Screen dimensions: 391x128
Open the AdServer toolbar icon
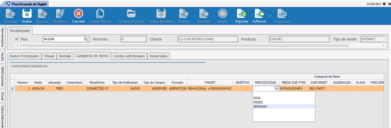pos(259,14)
